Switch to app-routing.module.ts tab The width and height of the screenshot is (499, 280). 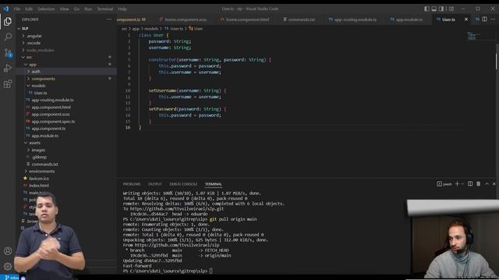352,19
